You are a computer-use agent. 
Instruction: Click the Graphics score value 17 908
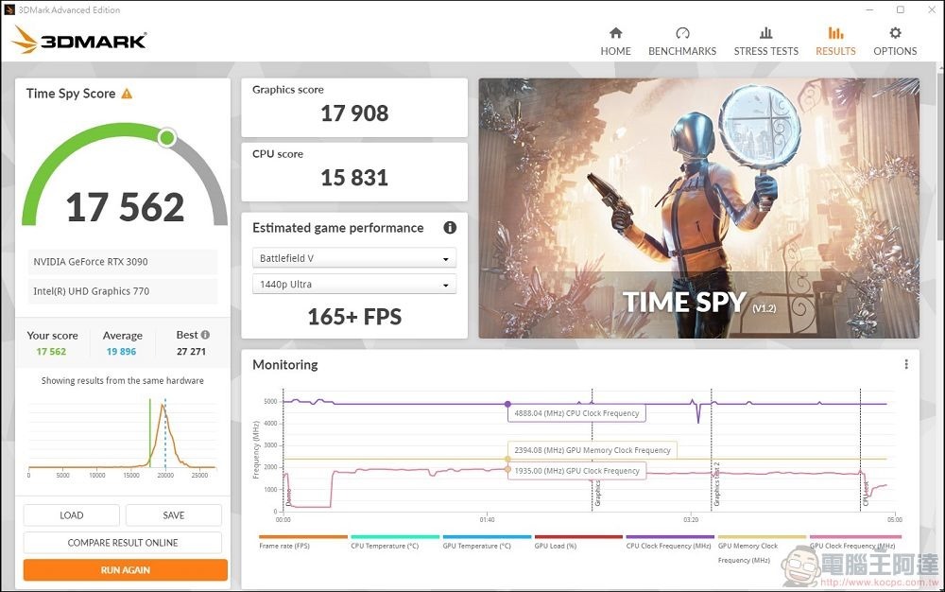click(x=354, y=113)
